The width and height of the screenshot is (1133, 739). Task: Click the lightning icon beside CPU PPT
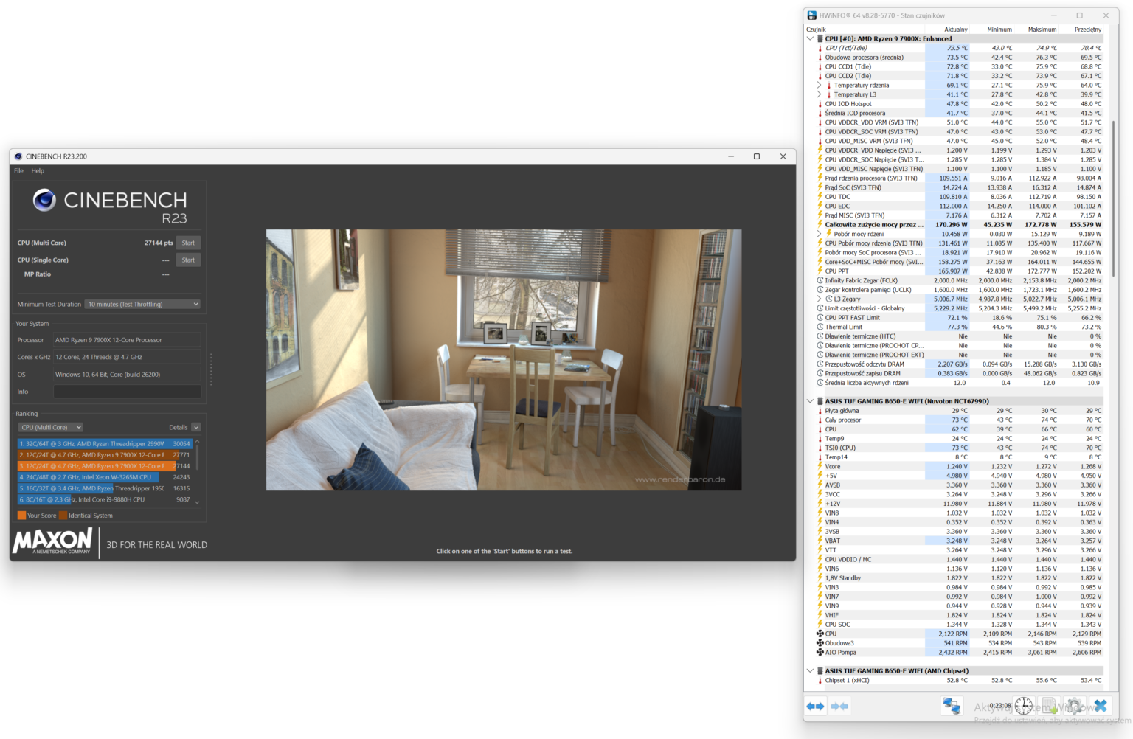[820, 271]
